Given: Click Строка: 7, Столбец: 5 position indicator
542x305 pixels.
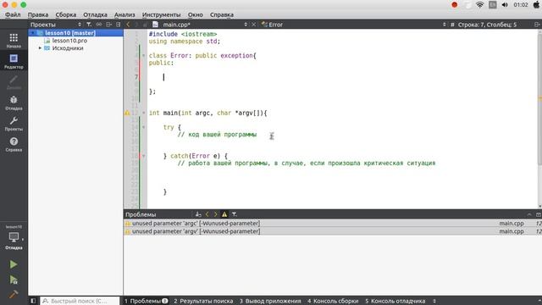Looking at the screenshot, I should pos(487,25).
